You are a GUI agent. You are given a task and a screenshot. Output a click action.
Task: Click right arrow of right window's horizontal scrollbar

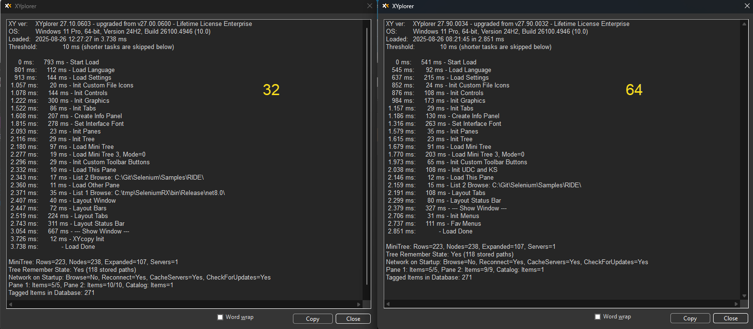(x=737, y=304)
